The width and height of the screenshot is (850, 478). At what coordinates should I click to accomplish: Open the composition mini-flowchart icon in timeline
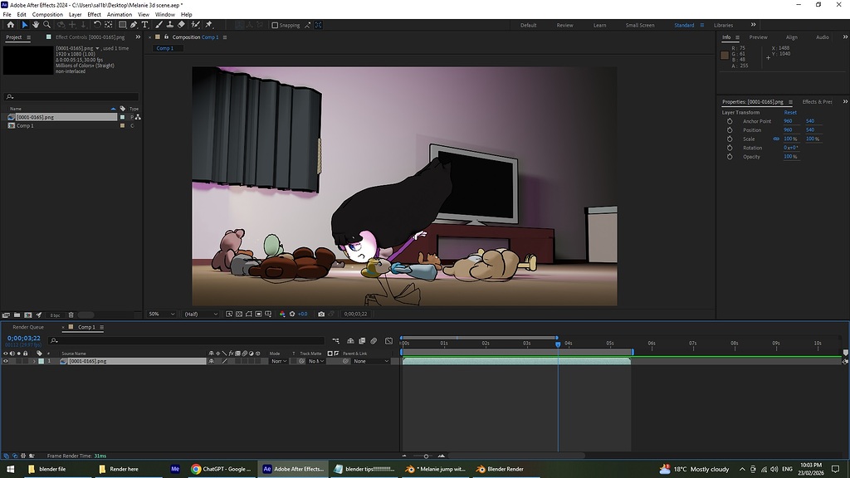tap(335, 341)
